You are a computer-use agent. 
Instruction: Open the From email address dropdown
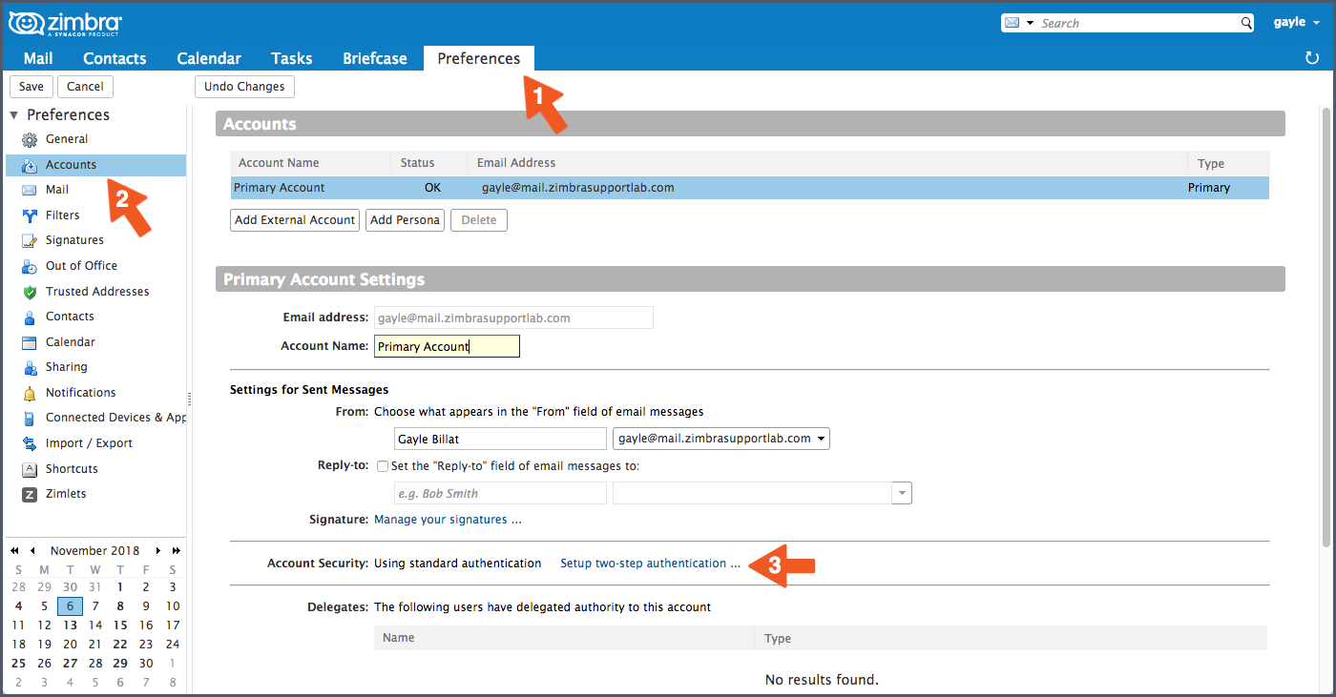pyautogui.click(x=721, y=439)
